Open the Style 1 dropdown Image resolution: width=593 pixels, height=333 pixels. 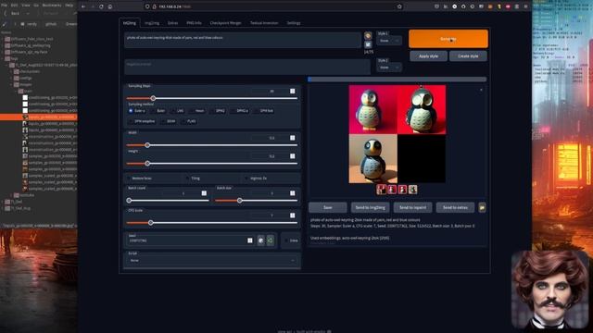[389, 41]
